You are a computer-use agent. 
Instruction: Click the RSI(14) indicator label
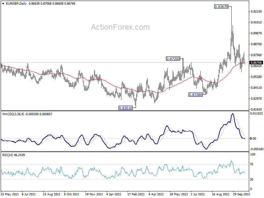(8, 155)
